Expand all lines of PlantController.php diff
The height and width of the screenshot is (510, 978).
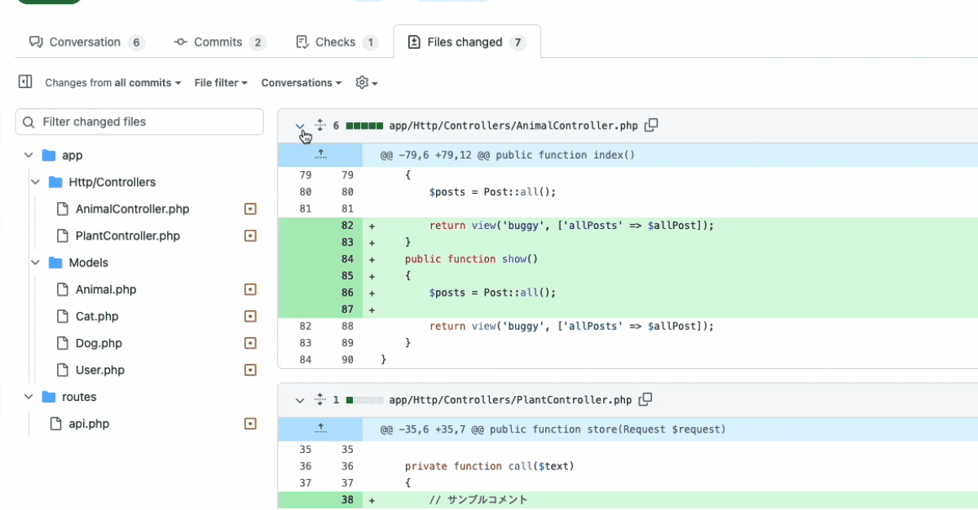[x=320, y=400]
